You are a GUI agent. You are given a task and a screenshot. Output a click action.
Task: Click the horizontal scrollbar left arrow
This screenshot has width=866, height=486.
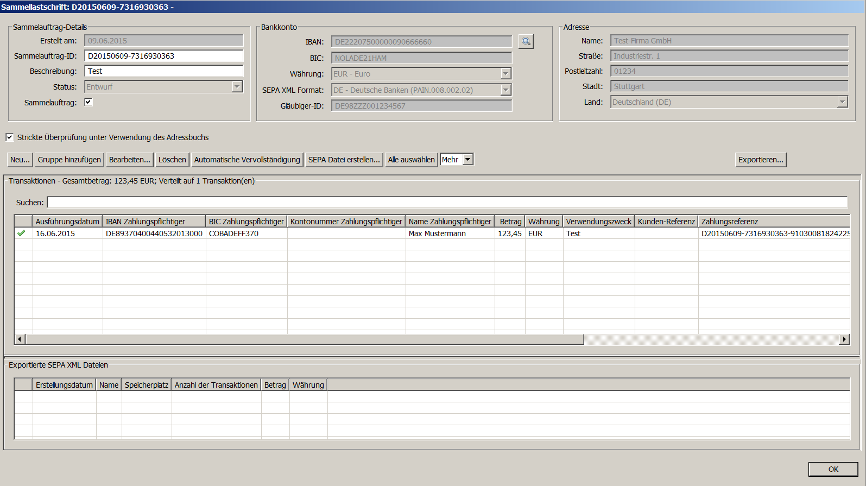[x=20, y=339]
